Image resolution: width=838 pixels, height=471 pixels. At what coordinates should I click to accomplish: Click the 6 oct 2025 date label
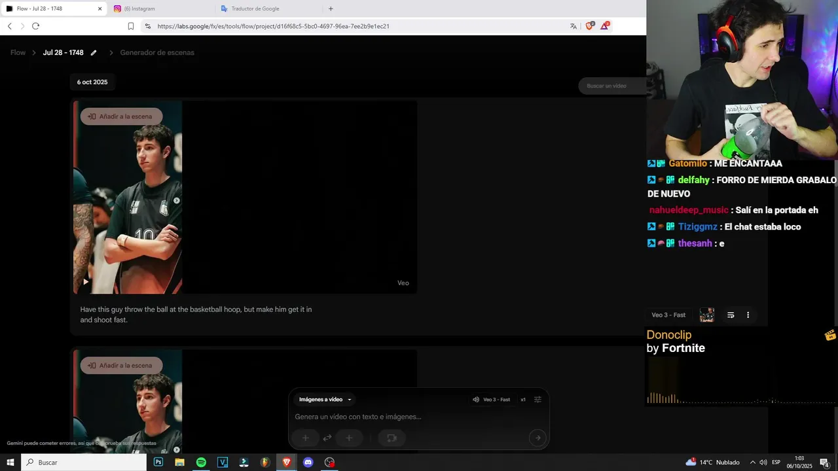[92, 82]
